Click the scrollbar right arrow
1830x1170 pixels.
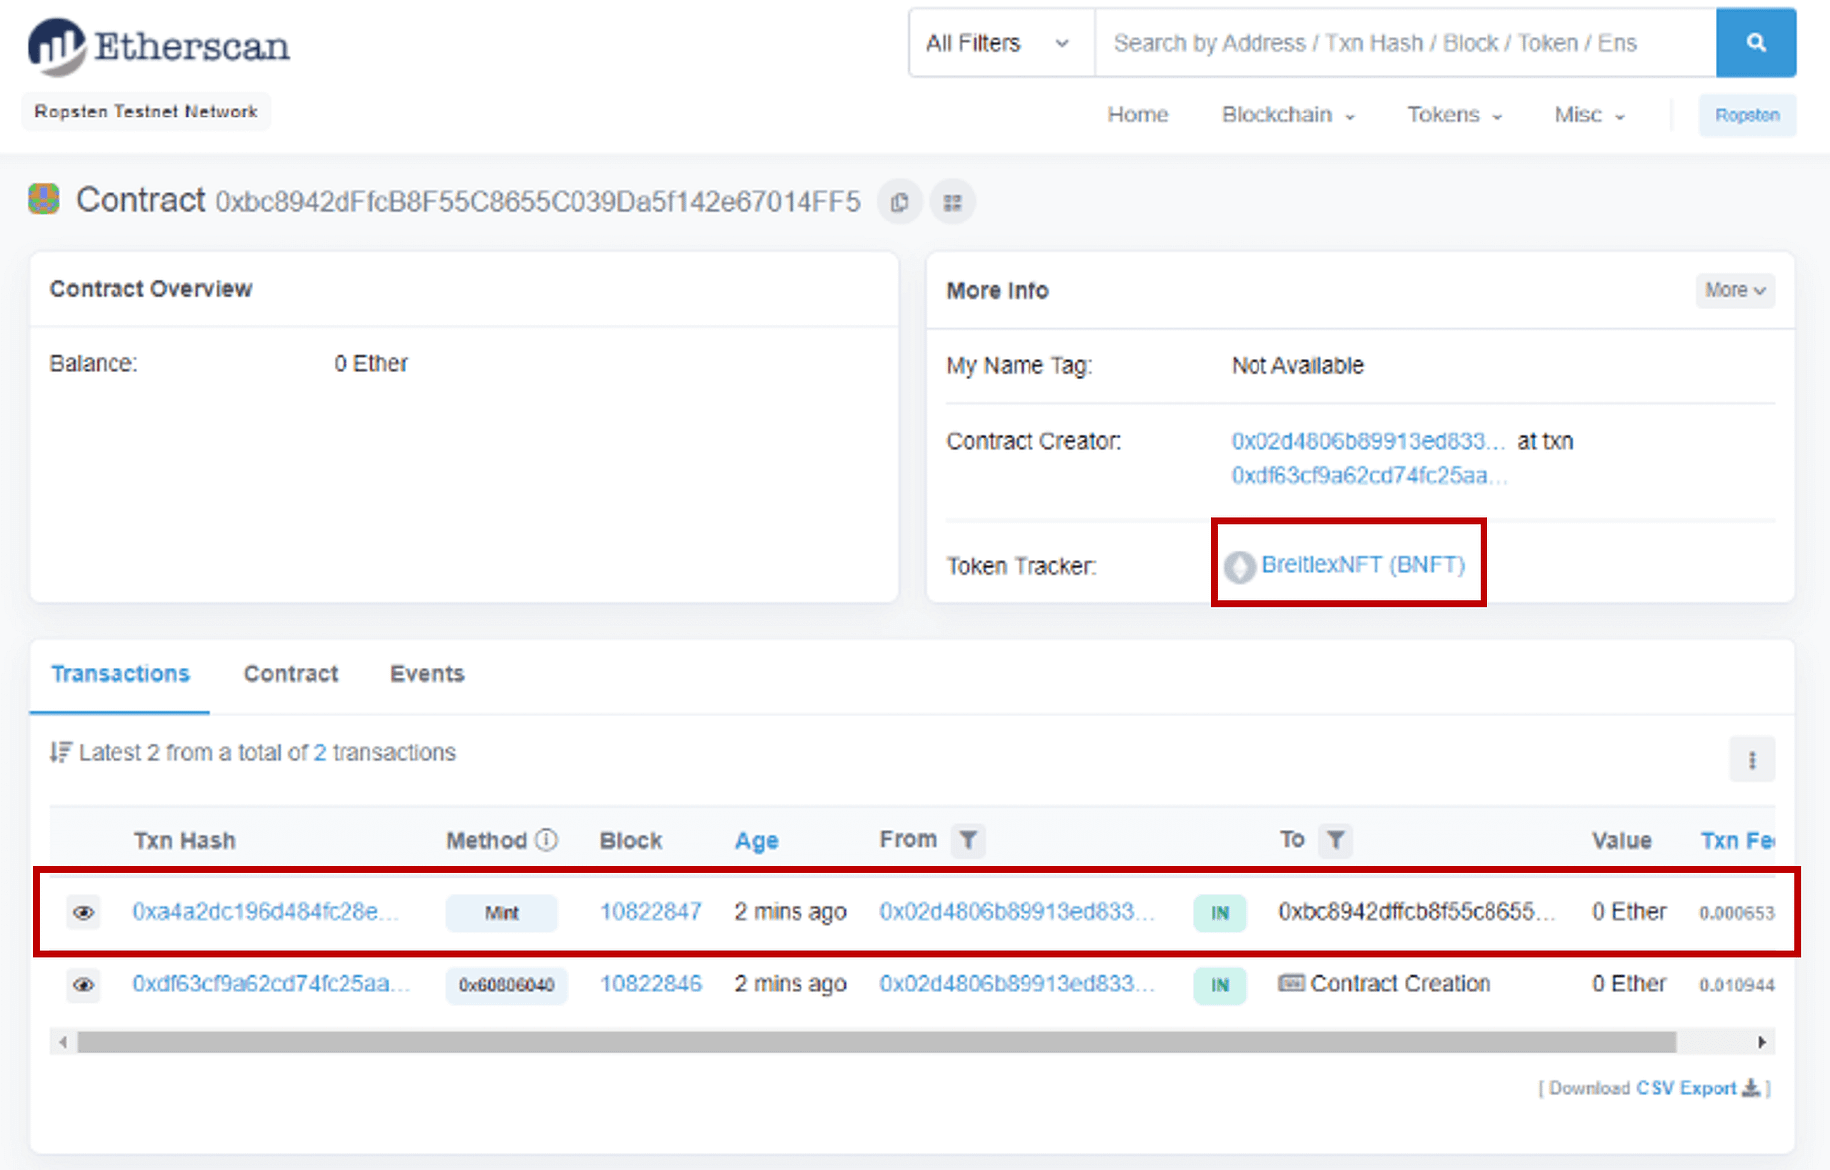[x=1762, y=1042]
